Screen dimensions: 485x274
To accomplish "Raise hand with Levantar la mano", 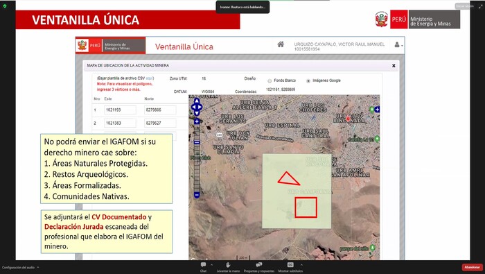I will click(x=228, y=267).
